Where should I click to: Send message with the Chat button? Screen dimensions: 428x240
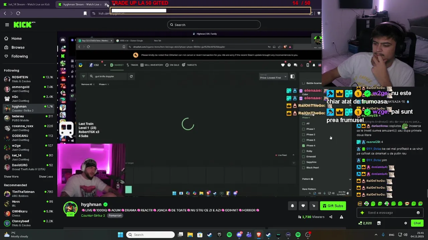(417, 223)
